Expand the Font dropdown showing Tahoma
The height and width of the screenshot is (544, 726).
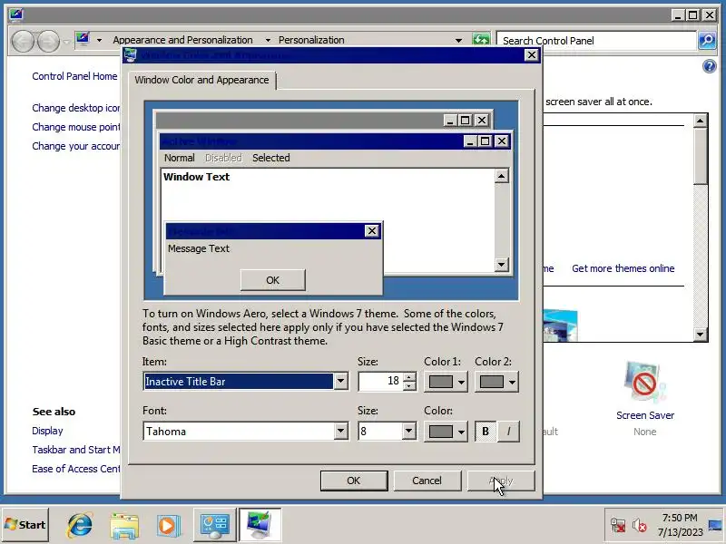341,432
